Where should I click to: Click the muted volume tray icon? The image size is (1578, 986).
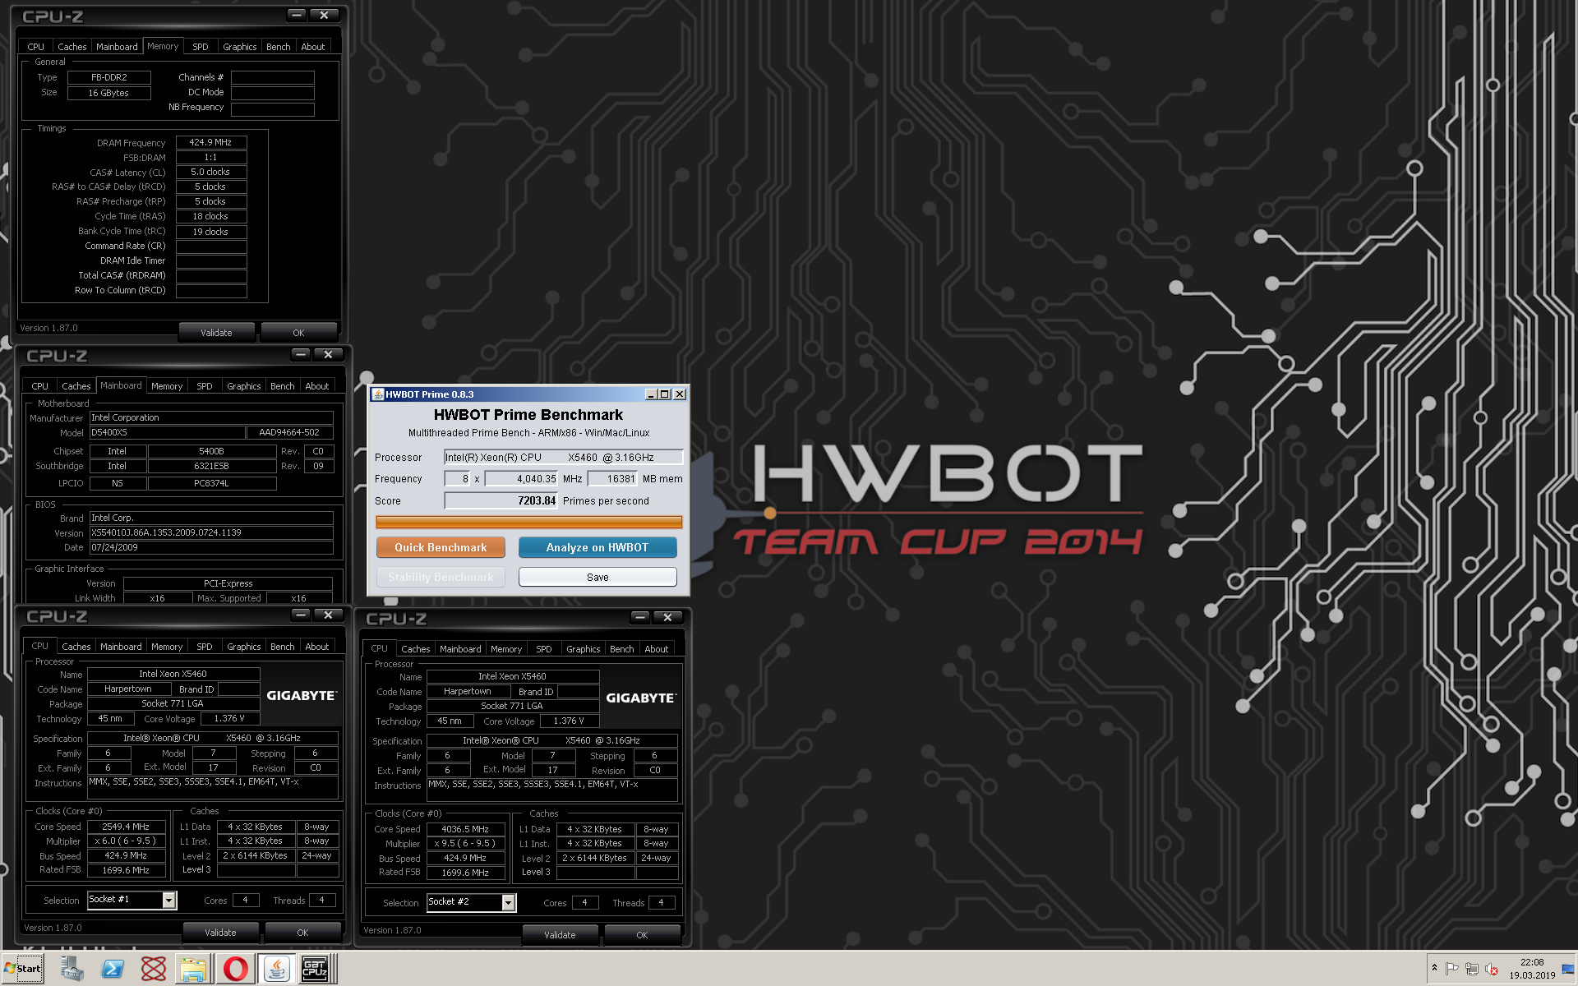point(1491,969)
